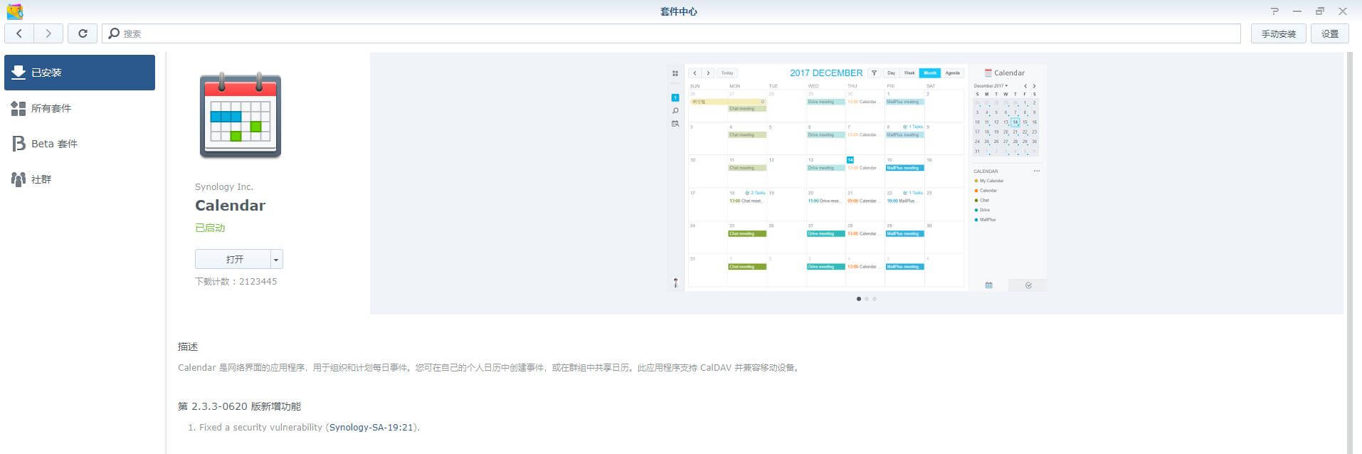Viewport: 1362px width, 454px height.
Task: Switch to the third screenshot carousel dot
Action: pyautogui.click(x=875, y=299)
